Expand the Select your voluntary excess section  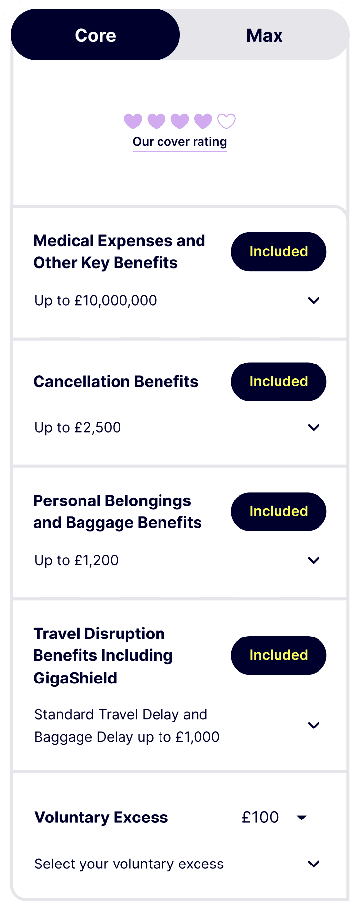tap(314, 864)
